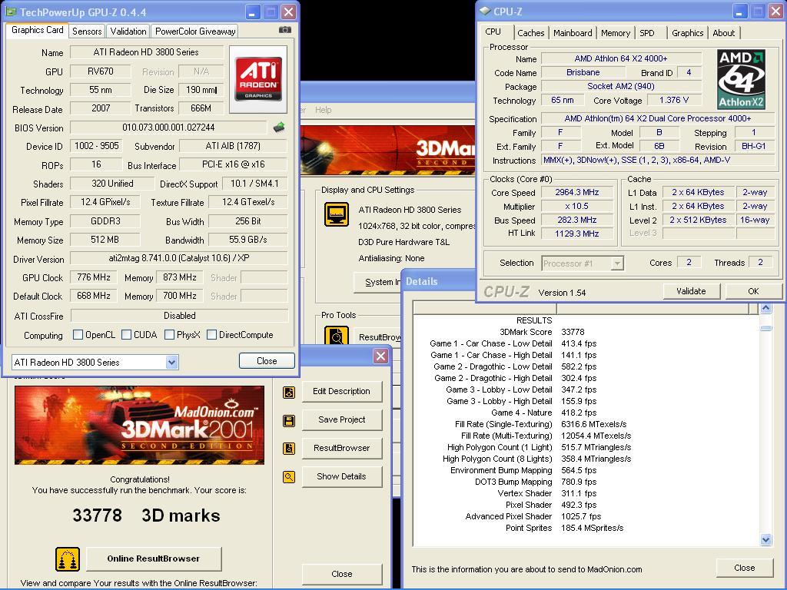This screenshot has width=787, height=590.
Task: Click the Specification text in CPU-Z
Action: 658,118
